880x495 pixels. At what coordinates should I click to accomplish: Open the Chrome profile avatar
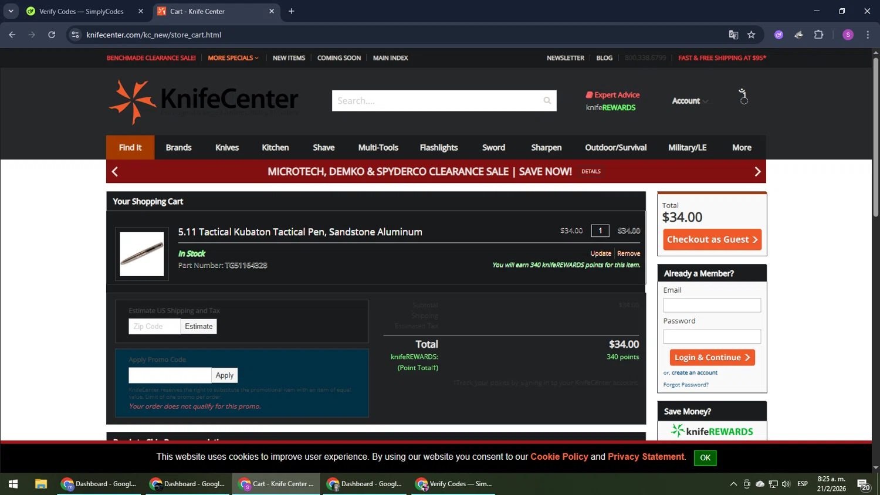(848, 35)
